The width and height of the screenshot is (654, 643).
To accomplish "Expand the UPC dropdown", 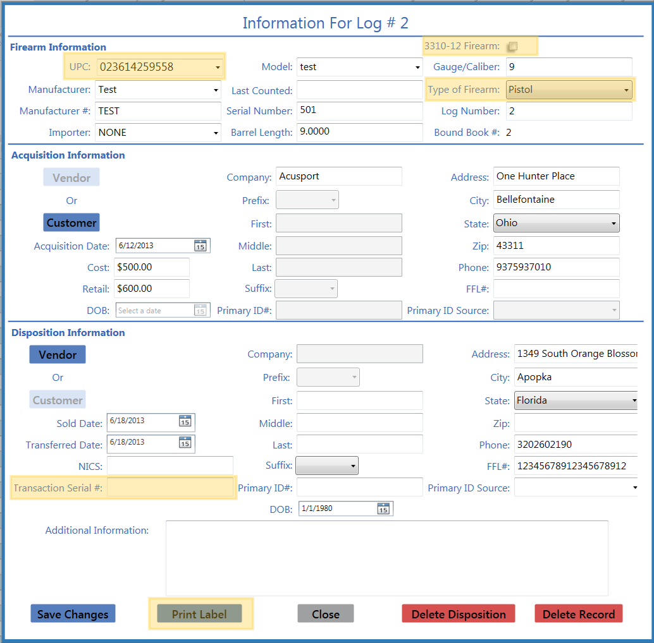I will pyautogui.click(x=218, y=67).
